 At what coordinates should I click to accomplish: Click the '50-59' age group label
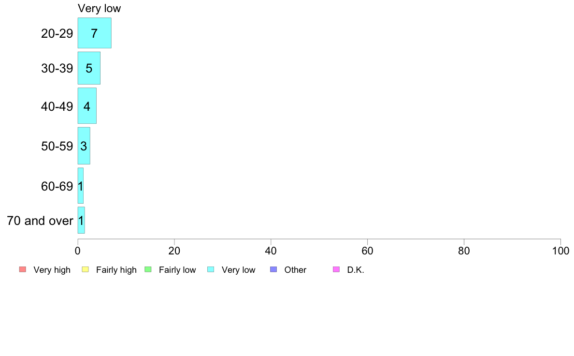click(x=57, y=146)
